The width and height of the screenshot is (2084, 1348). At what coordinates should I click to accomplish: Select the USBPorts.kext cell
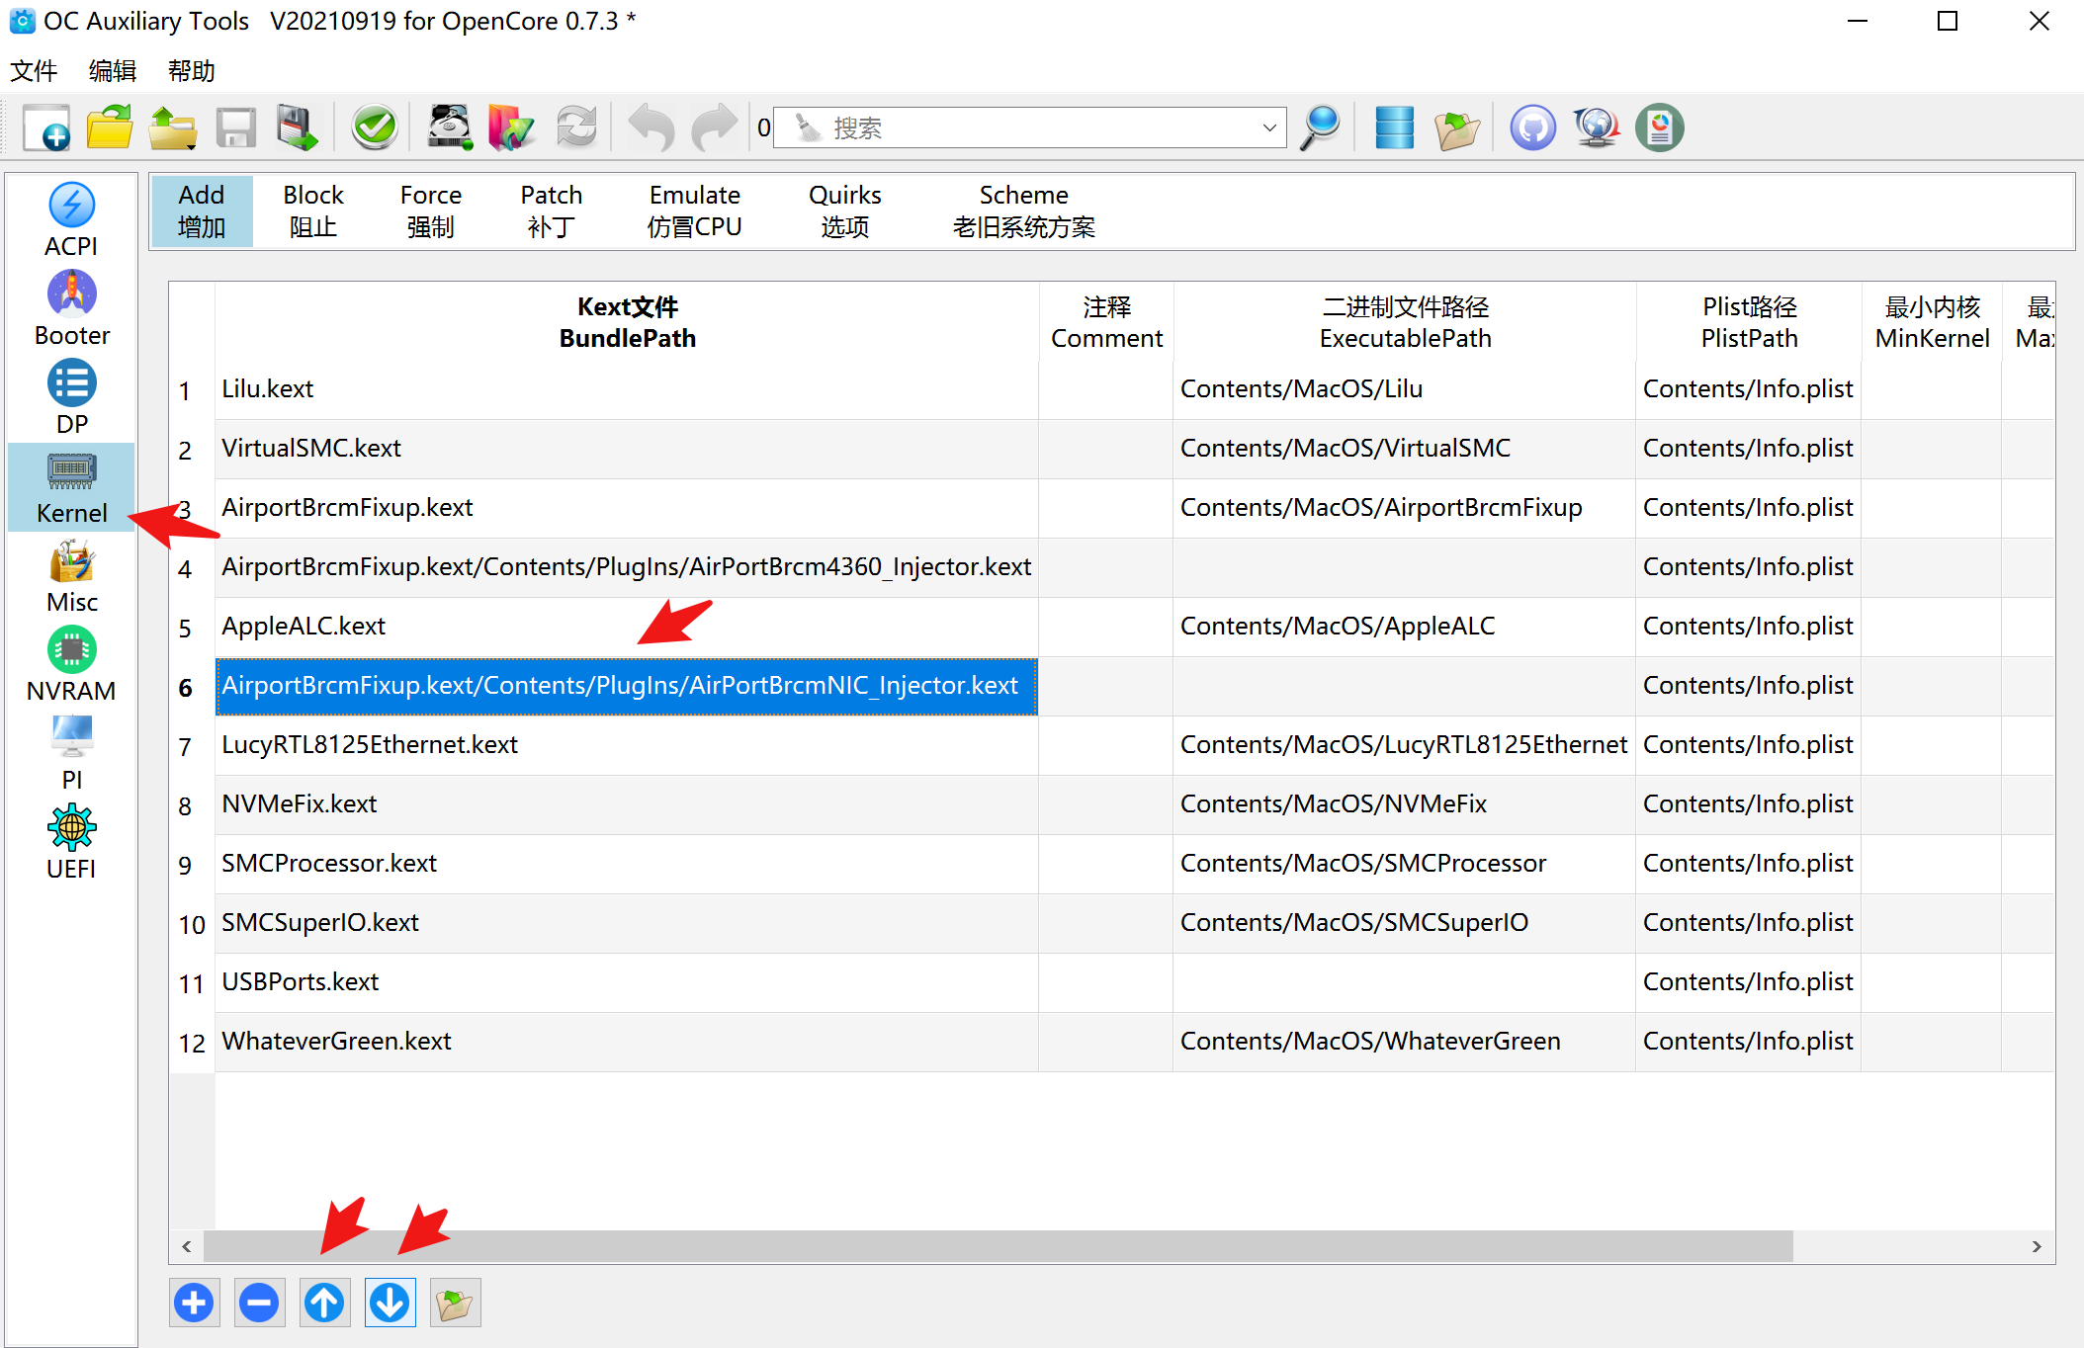(x=627, y=982)
